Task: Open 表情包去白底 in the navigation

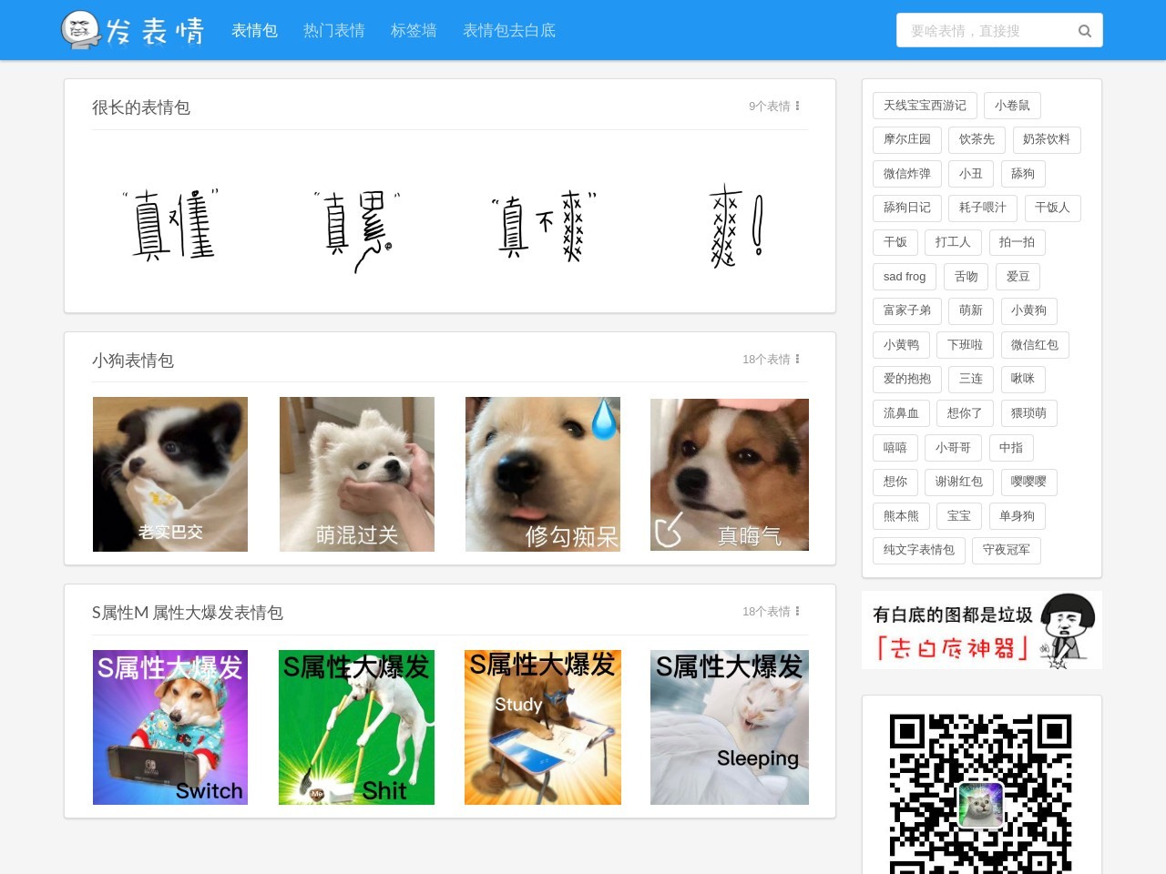Action: point(508,31)
